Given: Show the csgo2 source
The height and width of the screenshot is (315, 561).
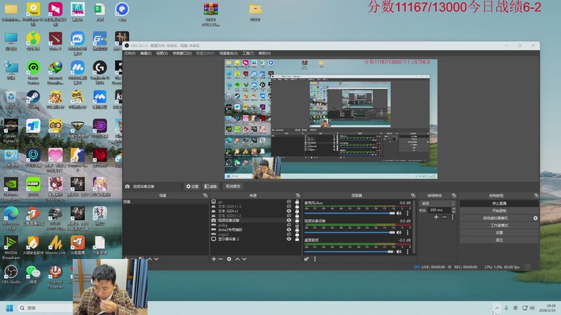Looking at the screenshot, I should (289, 234).
